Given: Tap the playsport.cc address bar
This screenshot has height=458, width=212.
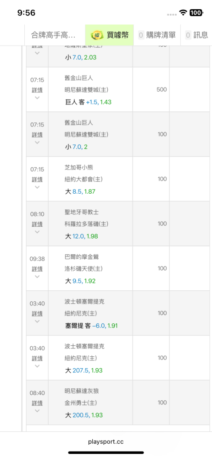Looking at the screenshot, I should click(106, 442).
